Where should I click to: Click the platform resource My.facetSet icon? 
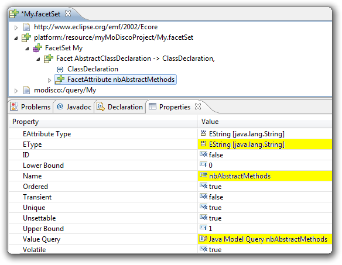click(26, 37)
